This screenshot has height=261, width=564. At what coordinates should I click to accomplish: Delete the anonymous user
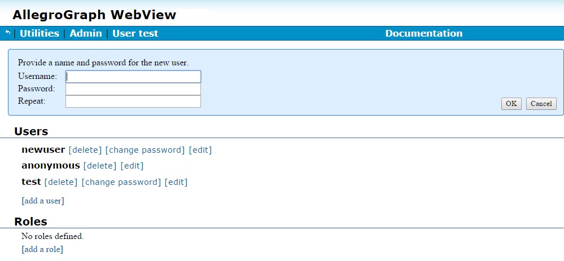pyautogui.click(x=100, y=166)
